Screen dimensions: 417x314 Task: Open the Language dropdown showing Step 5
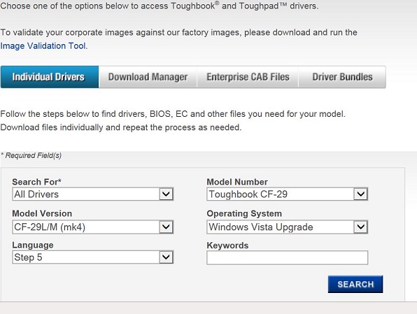coord(93,257)
